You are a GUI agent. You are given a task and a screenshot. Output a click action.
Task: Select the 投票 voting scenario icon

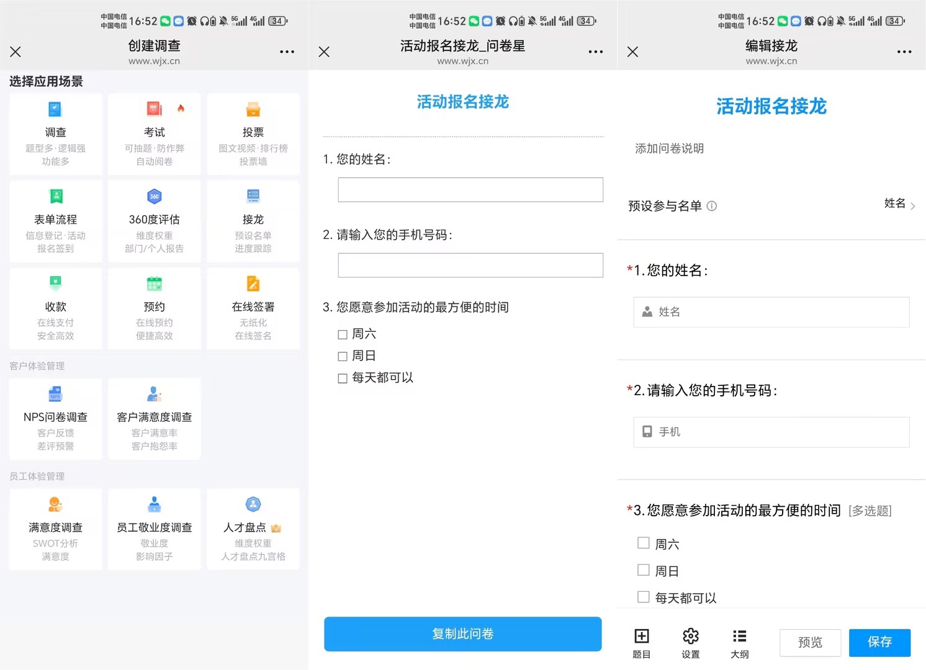pyautogui.click(x=253, y=110)
